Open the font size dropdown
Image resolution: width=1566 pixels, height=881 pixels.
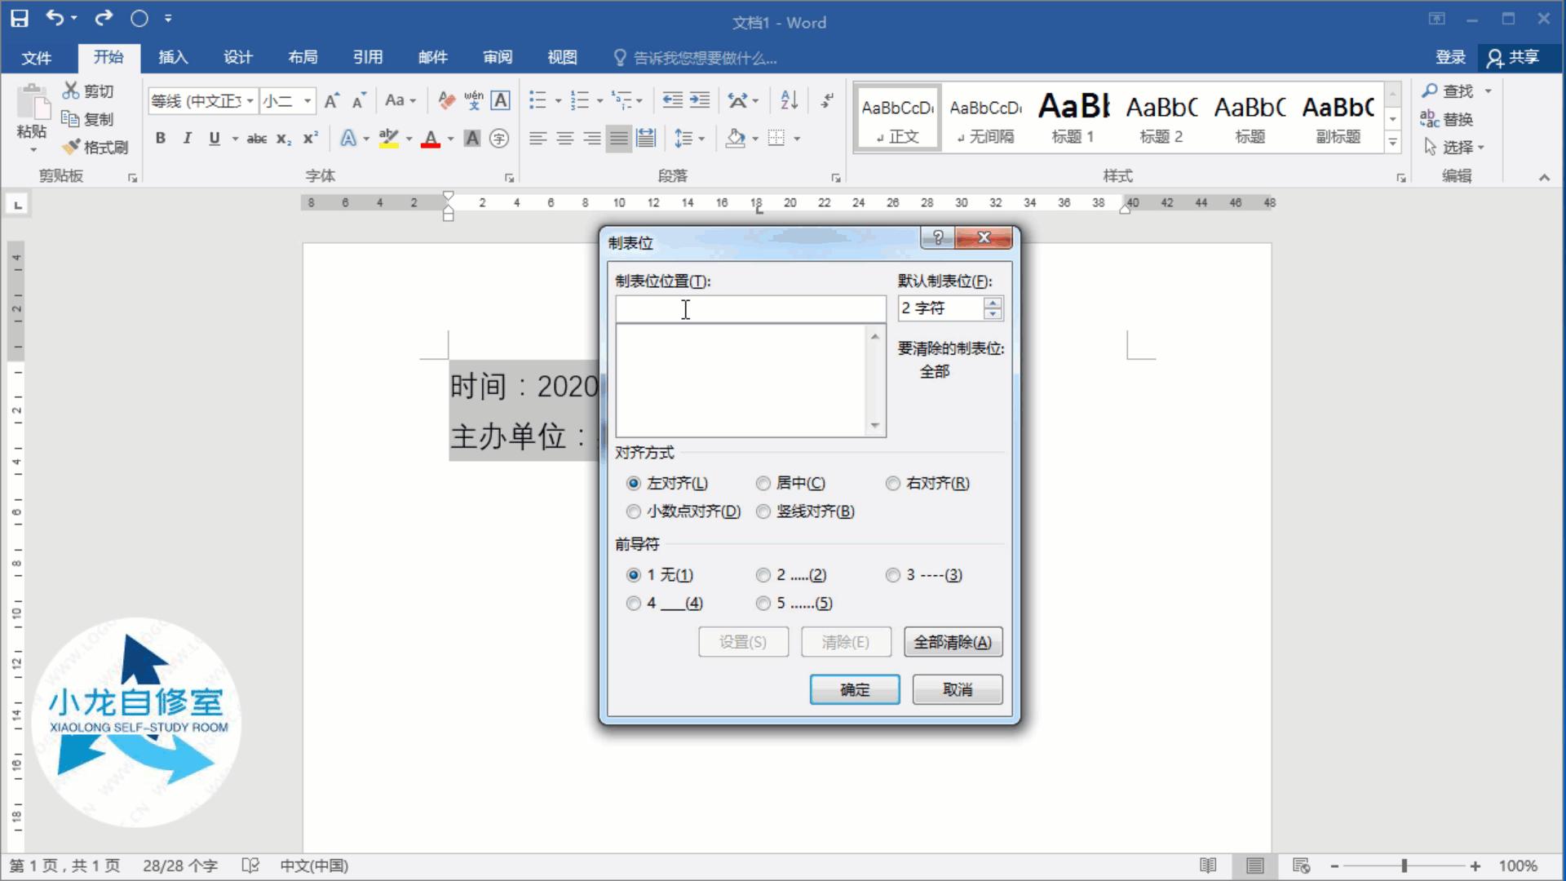tap(306, 100)
